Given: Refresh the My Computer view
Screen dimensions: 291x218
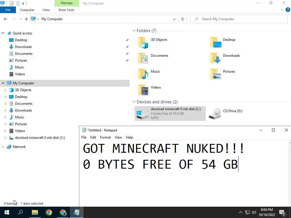Looking at the screenshot, I should [183, 19].
